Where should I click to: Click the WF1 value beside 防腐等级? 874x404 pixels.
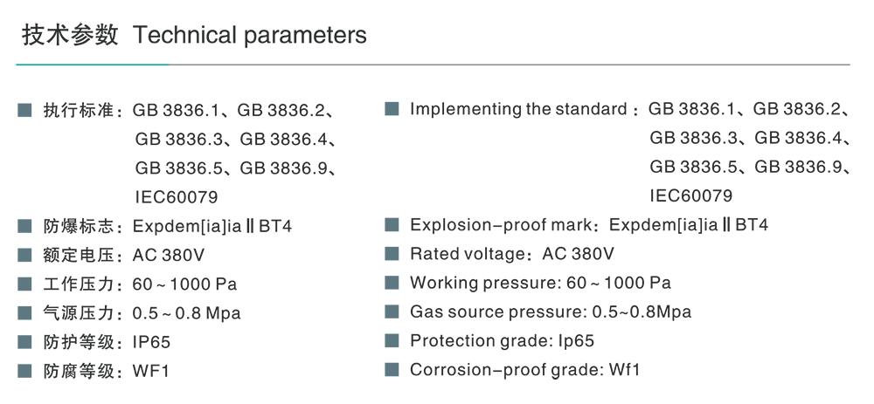[150, 371]
